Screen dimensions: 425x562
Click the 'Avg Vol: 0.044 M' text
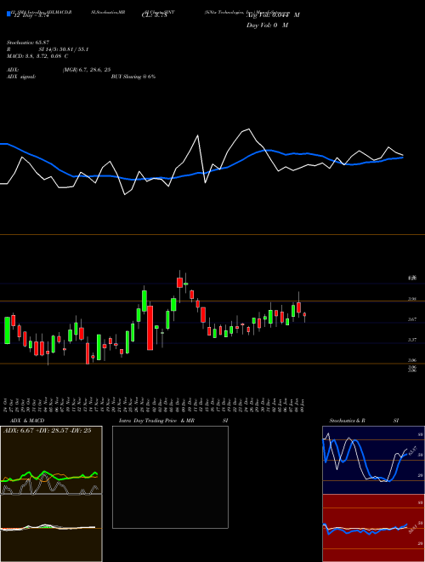coord(273,15)
